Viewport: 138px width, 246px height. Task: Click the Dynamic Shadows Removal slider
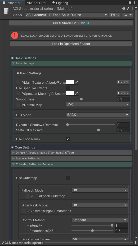91,125
